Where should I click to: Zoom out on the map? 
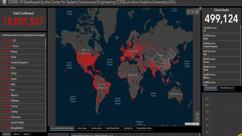(197, 119)
